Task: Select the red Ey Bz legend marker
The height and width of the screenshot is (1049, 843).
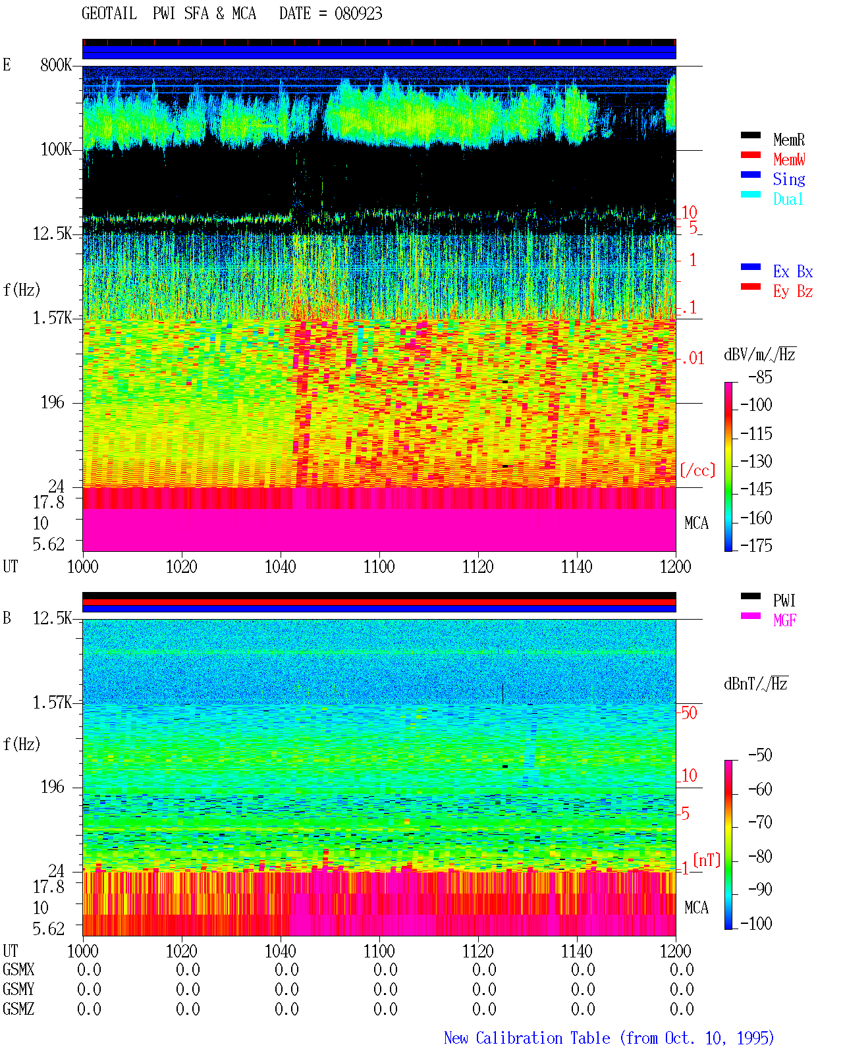Action: tap(750, 287)
